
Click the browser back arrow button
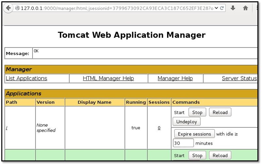[x=8, y=8]
